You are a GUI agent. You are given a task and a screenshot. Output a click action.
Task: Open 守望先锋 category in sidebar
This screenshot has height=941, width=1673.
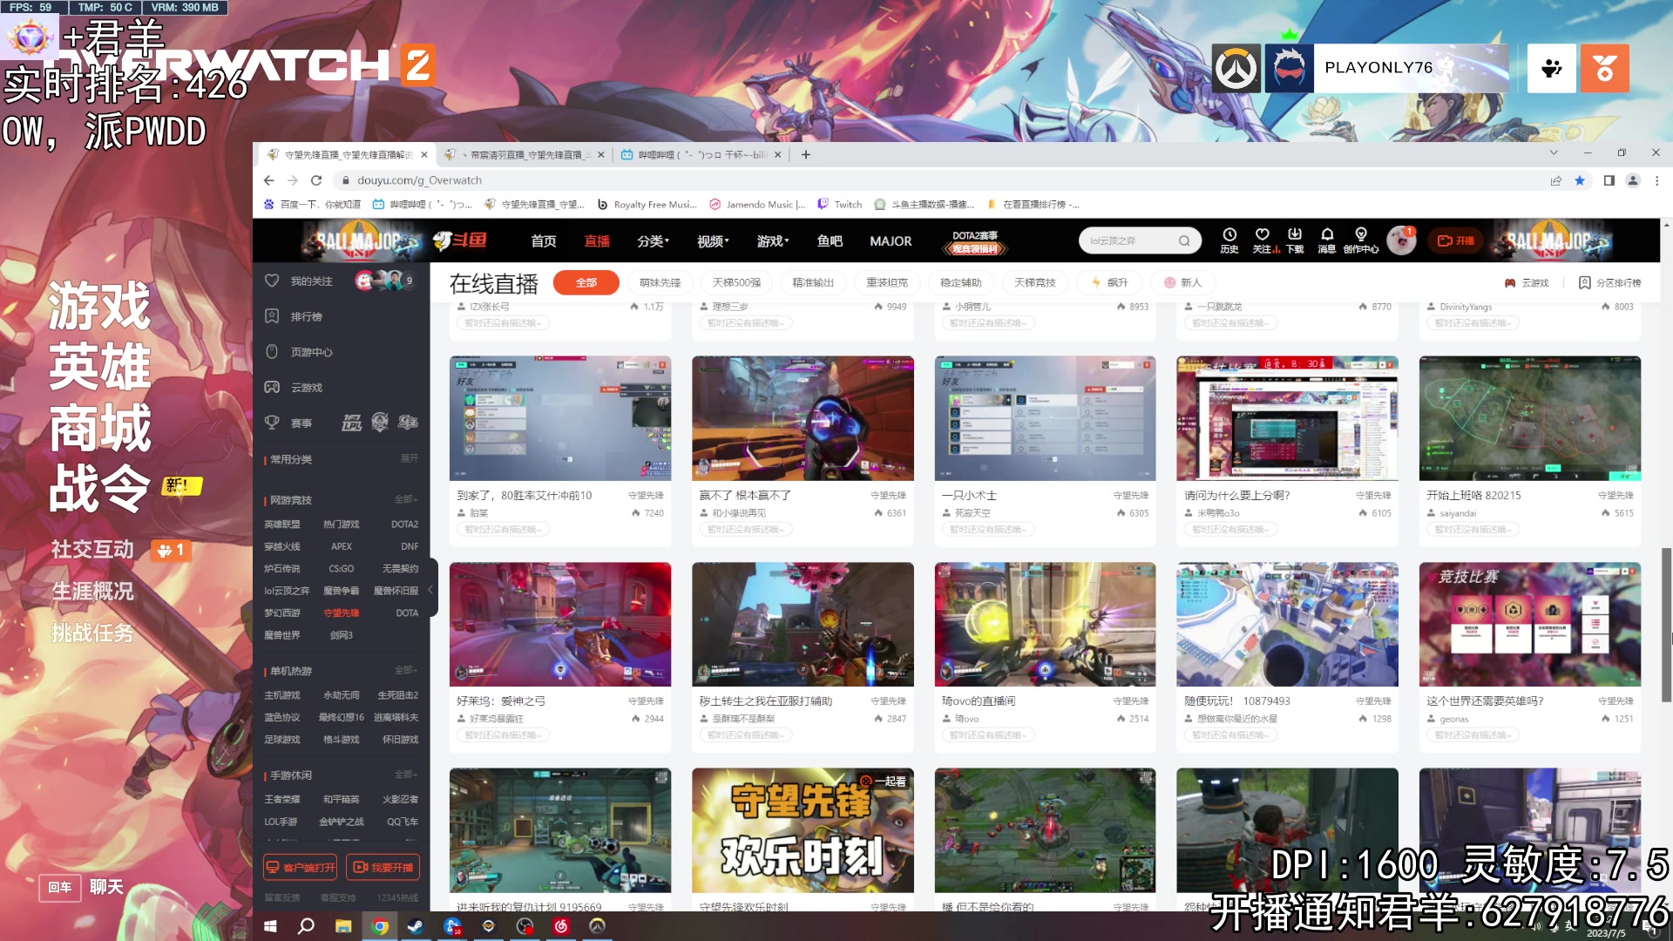click(x=342, y=613)
